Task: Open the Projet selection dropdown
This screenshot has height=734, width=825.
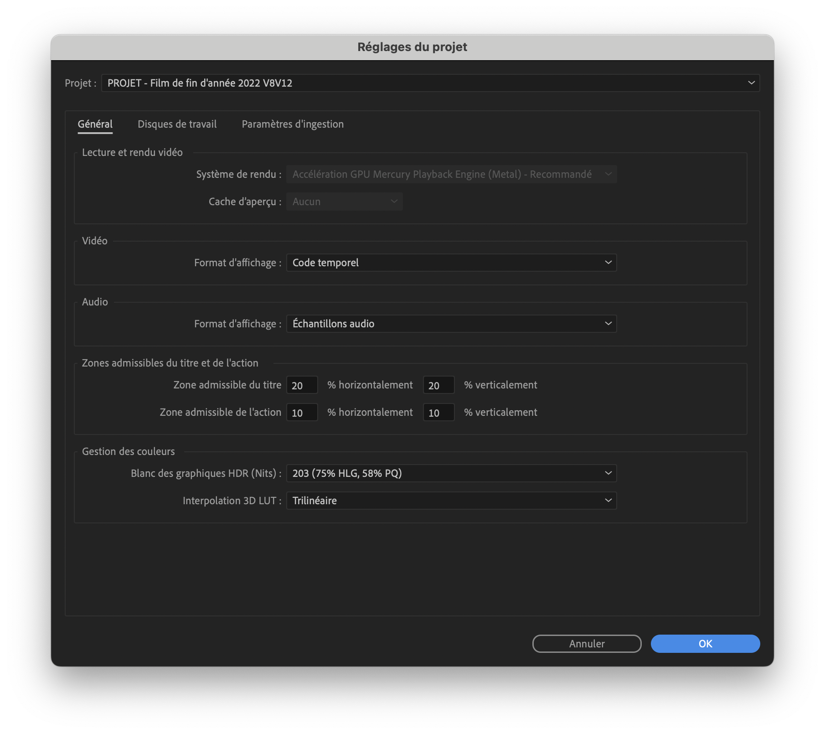Action: pos(428,83)
